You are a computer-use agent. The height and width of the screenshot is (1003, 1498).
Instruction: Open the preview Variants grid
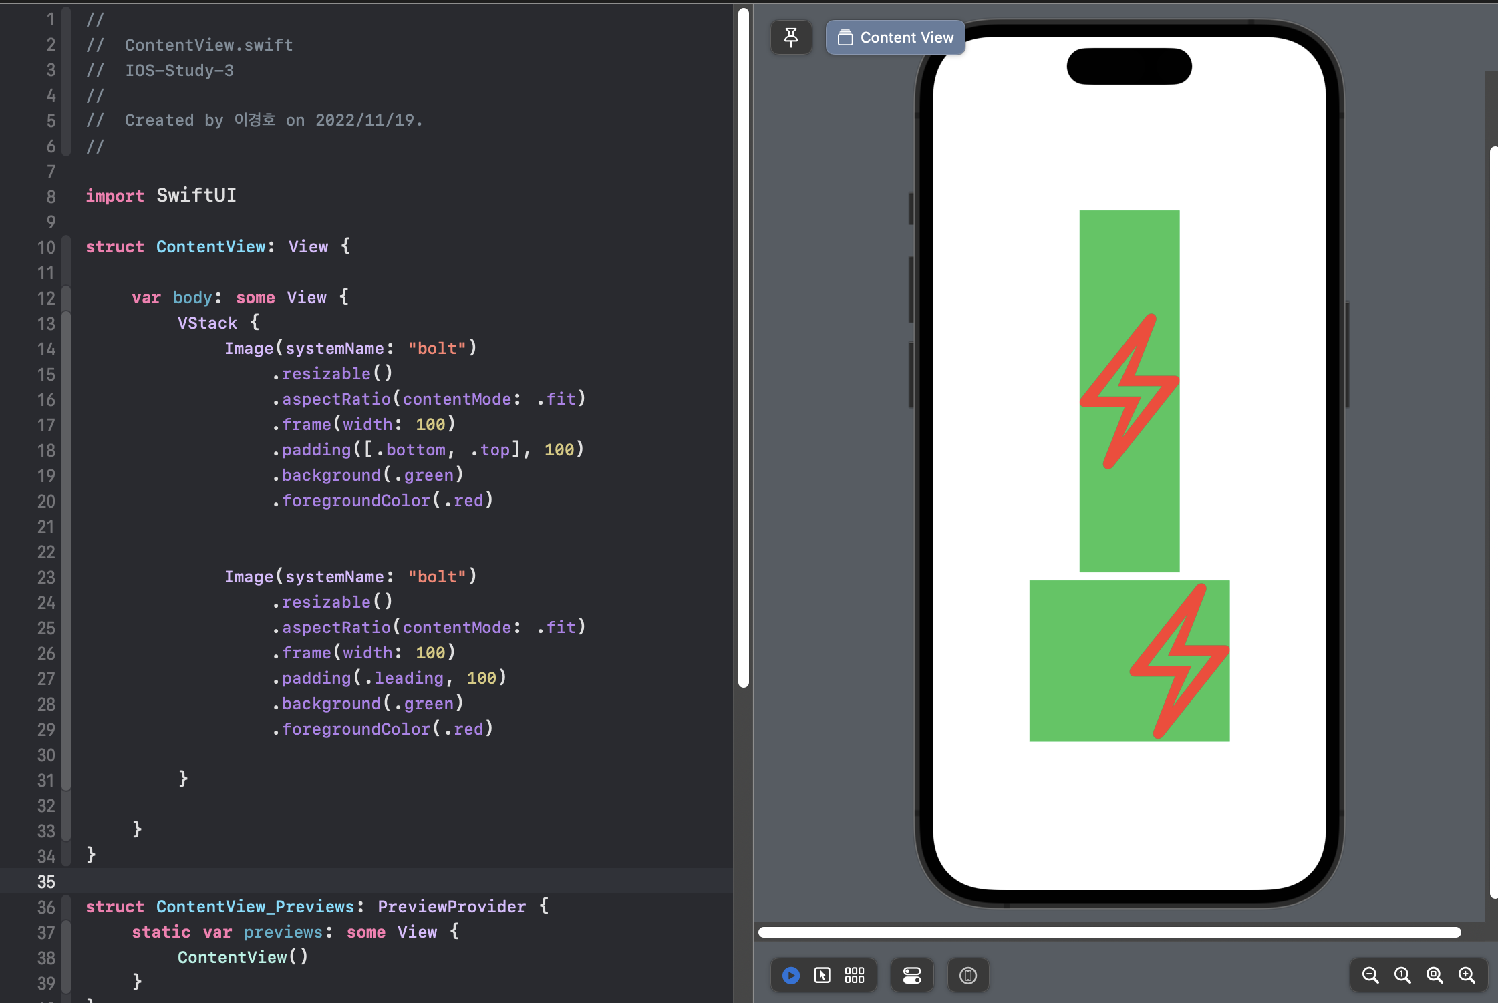[x=855, y=976]
